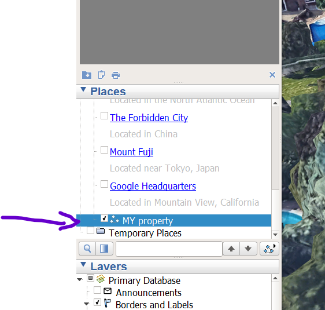This screenshot has height=310, width=325.
Task: Click 'Located in China' description text
Action: tap(143, 134)
